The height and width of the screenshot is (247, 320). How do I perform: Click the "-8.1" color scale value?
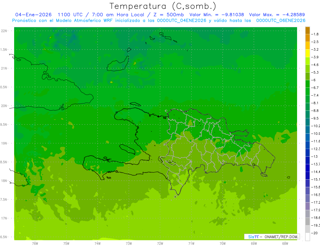(315, 103)
